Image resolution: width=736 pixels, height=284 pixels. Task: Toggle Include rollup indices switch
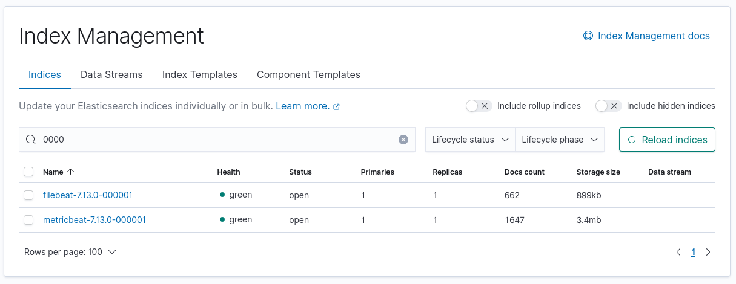click(479, 106)
